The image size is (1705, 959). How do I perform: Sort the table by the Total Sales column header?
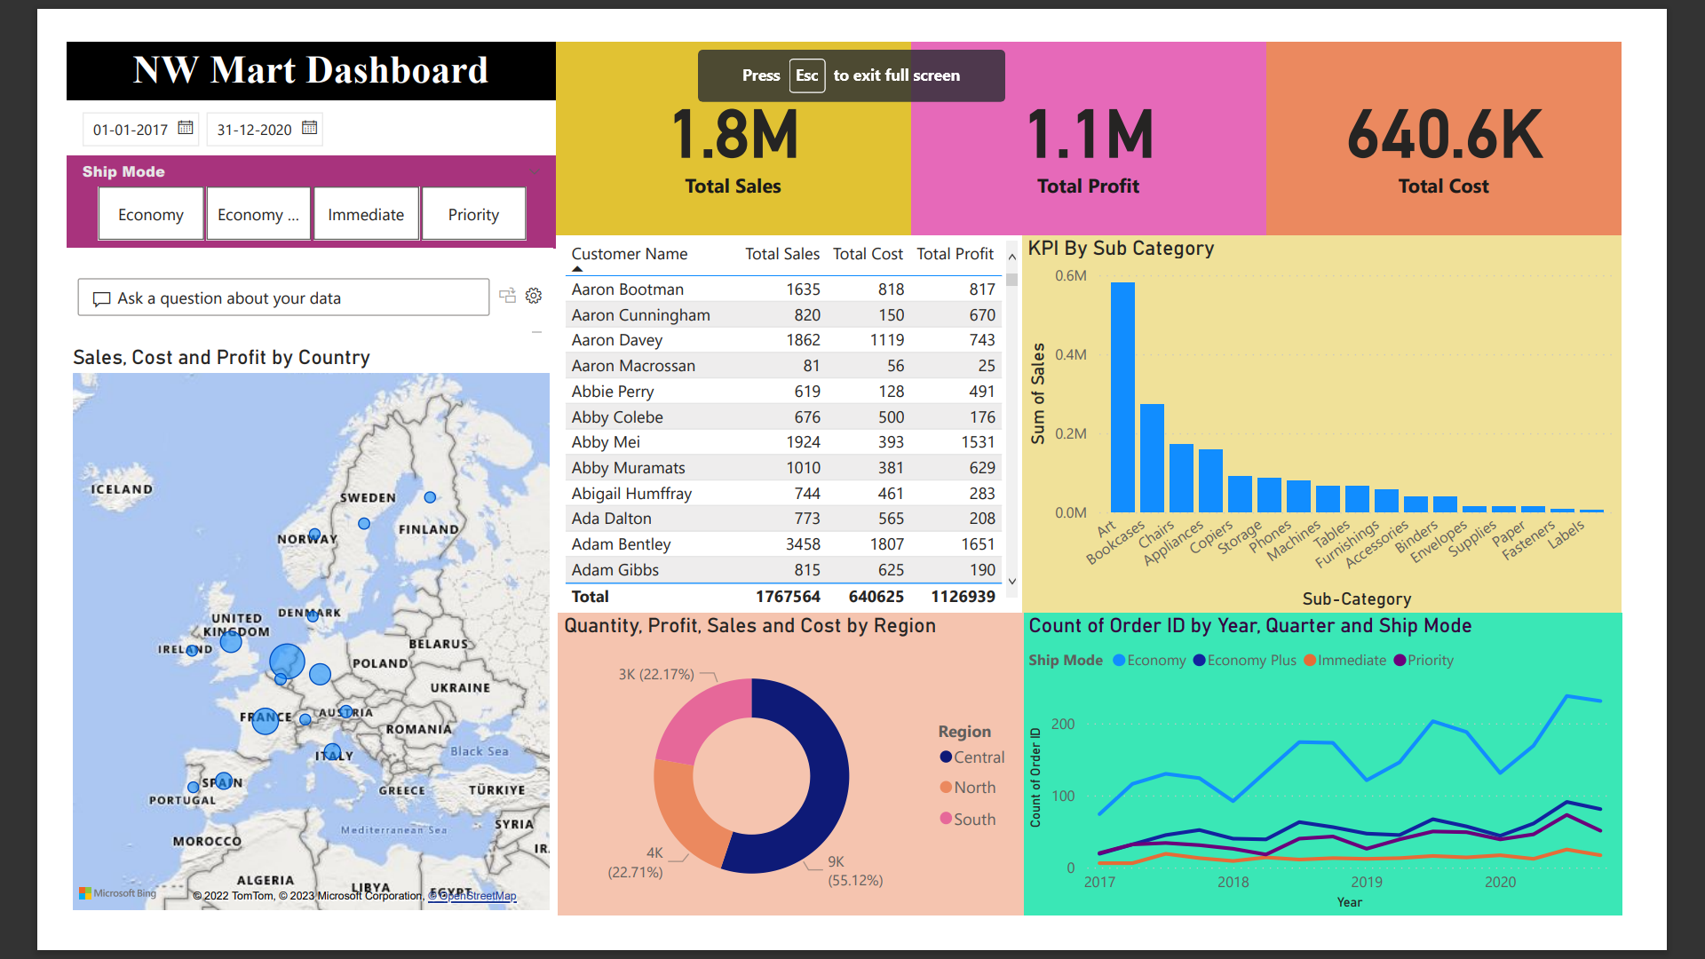781,254
